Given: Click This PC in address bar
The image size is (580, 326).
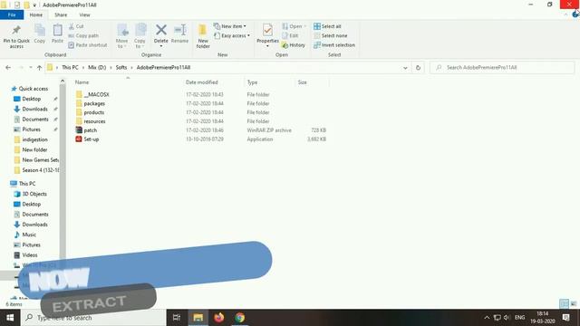Looking at the screenshot, I should tap(70, 67).
